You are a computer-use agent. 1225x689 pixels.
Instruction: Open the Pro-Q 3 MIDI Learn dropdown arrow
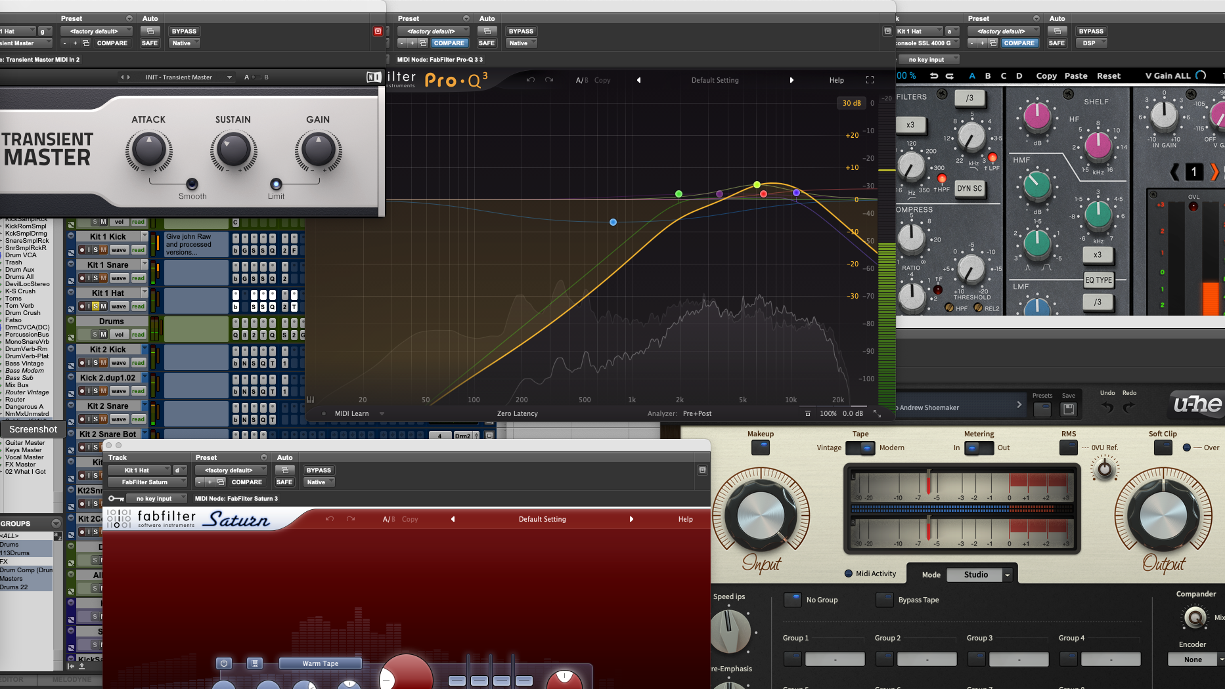tap(382, 414)
